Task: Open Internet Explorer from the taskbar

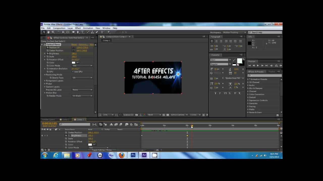Action: (56, 155)
